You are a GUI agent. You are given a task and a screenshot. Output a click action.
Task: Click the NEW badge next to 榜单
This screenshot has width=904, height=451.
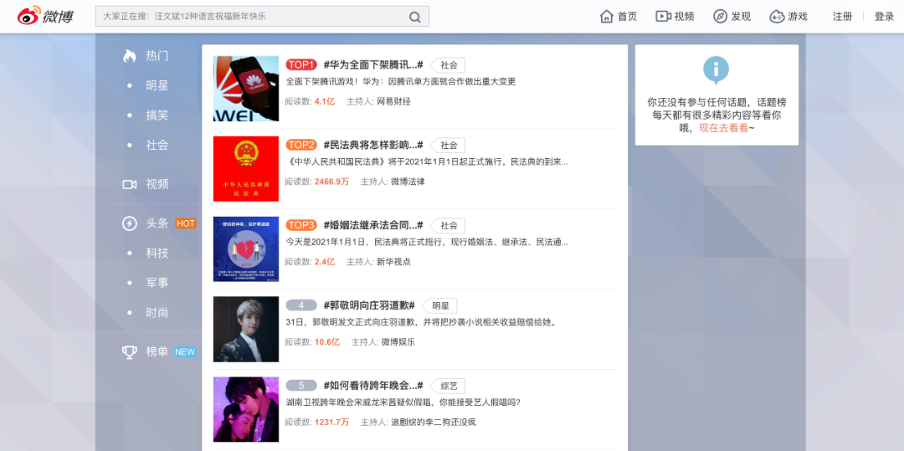[x=184, y=352]
